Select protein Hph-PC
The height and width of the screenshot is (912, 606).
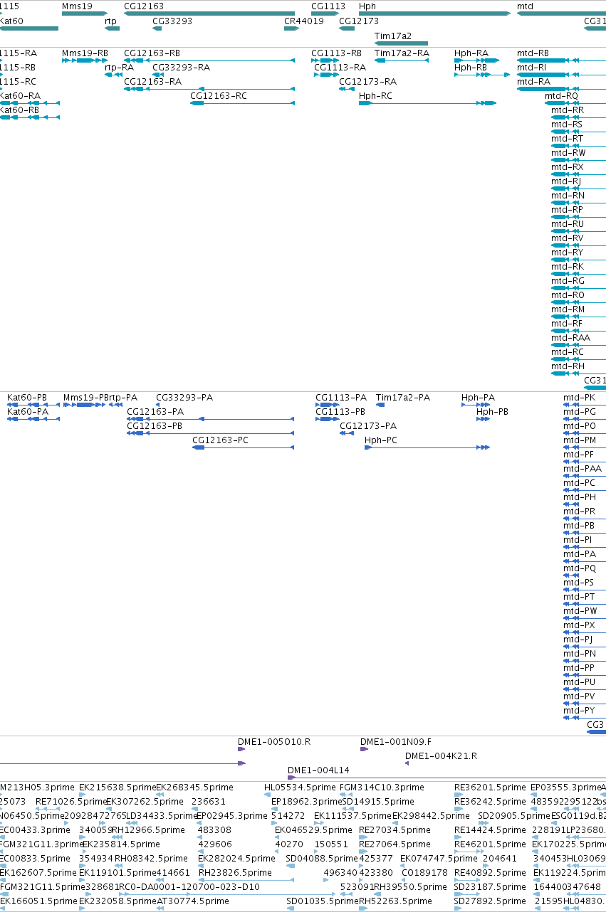381,440
